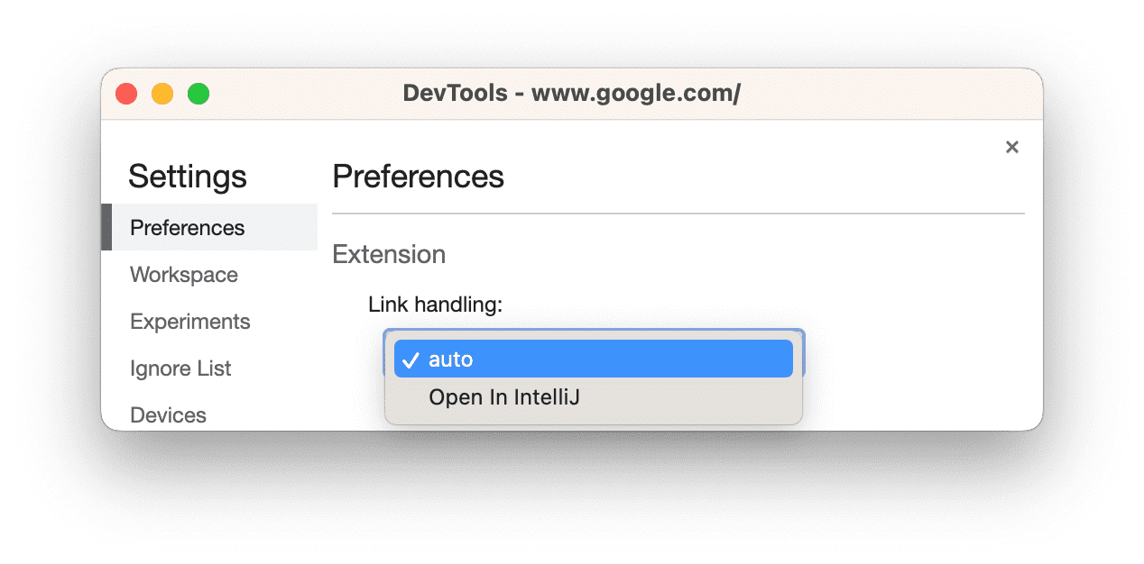The image size is (1144, 564).
Task: Click the checkmark next to auto
Action: 411,359
